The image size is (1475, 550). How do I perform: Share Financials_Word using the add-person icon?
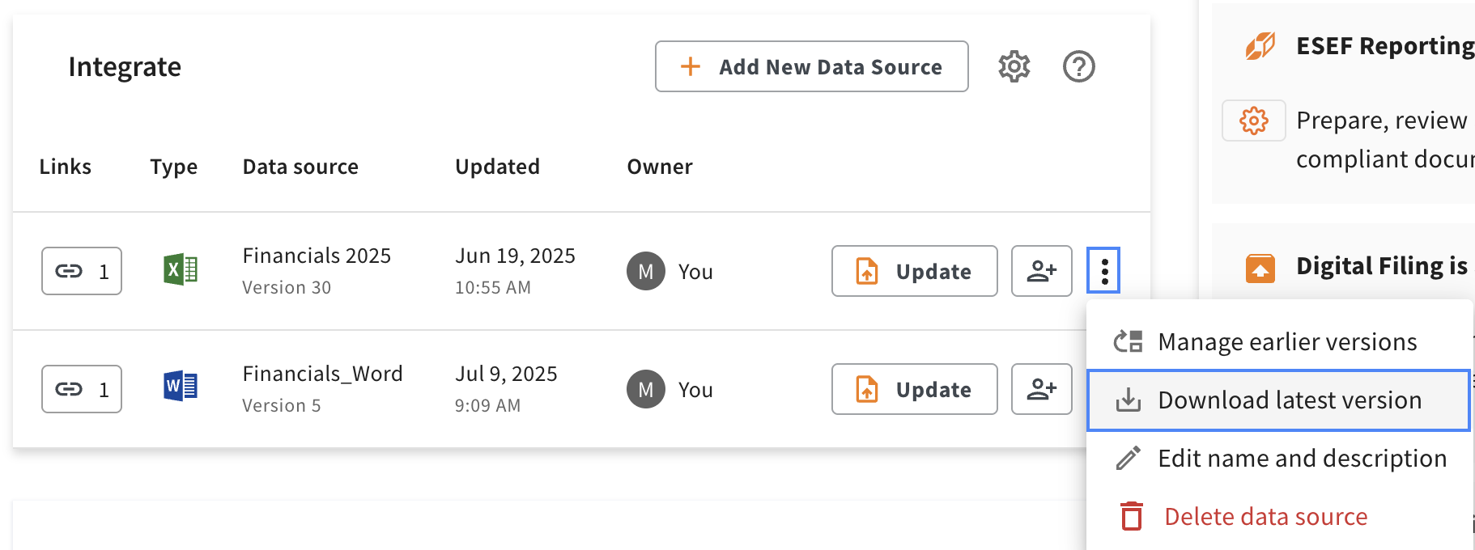[x=1042, y=389]
